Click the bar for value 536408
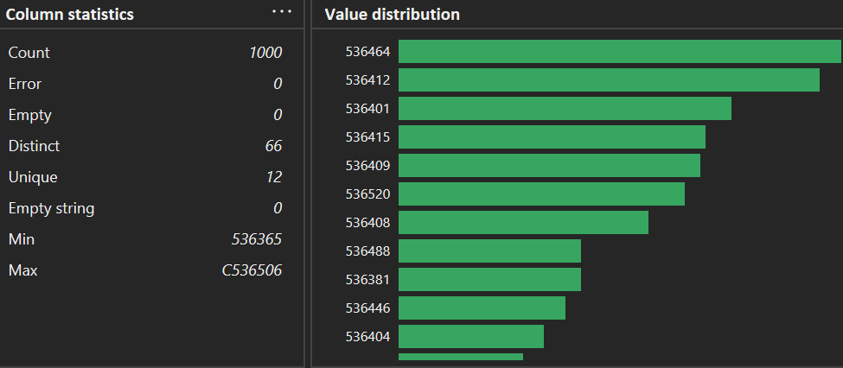Image resolution: width=843 pixels, height=368 pixels. point(523,223)
